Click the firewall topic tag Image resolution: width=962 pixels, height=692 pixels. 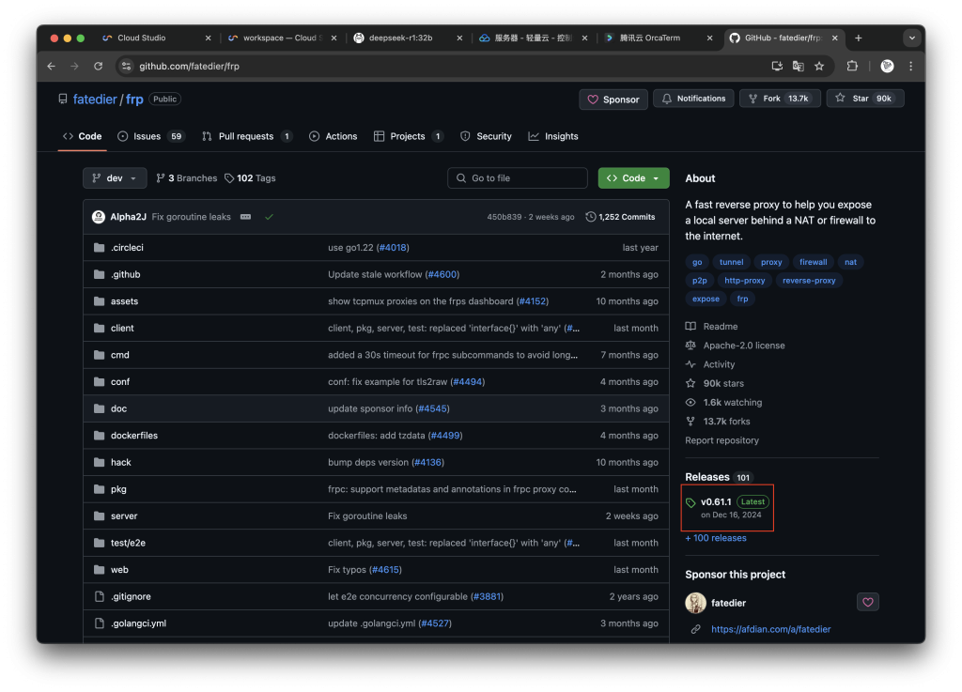813,262
